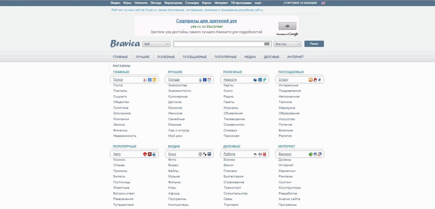Click the red Yandex icon beside Поиск
The height and width of the screenshot is (209, 435).
click(x=145, y=80)
